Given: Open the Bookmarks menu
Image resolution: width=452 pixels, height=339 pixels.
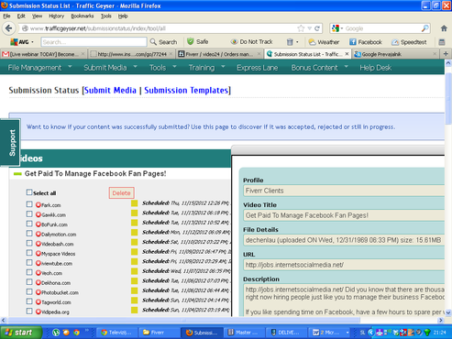Looking at the screenshot, I should [83, 16].
